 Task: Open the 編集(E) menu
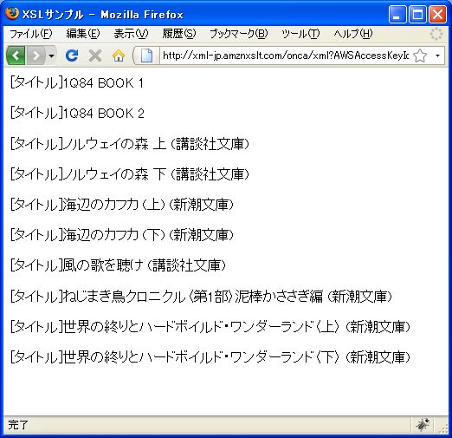(83, 34)
